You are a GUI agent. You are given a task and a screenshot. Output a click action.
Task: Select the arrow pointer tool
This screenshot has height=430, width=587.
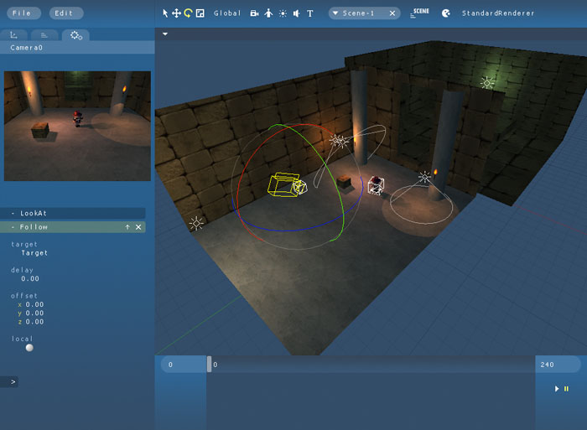click(x=165, y=13)
